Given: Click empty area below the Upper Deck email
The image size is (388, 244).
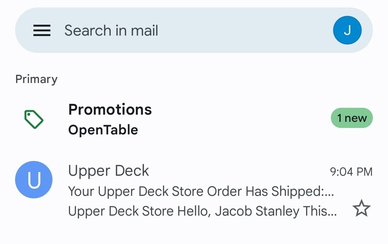Looking at the screenshot, I should pyautogui.click(x=194, y=234).
